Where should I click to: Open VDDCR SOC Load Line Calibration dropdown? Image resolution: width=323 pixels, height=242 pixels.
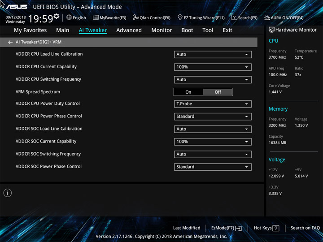[x=213, y=129]
